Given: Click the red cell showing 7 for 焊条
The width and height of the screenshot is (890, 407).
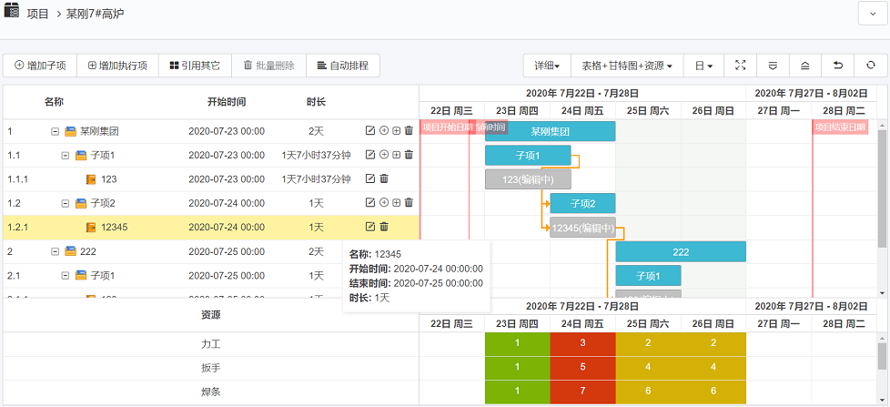Looking at the screenshot, I should [x=582, y=392].
